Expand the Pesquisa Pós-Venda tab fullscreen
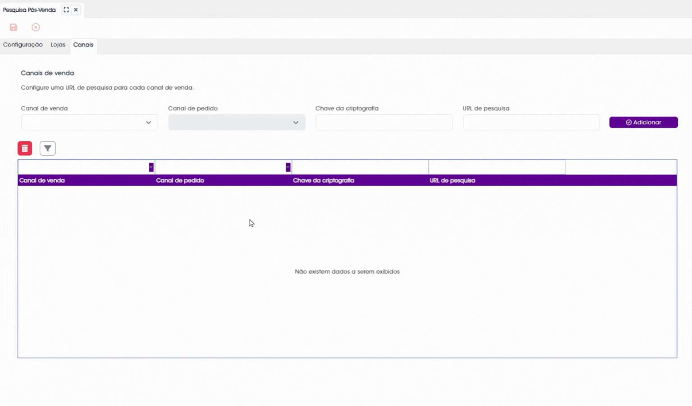 (66, 10)
